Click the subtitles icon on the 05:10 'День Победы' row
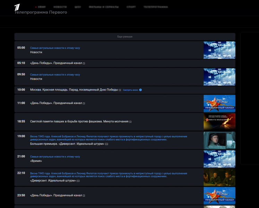The height and width of the screenshot is (208, 259). tap(84, 63)
